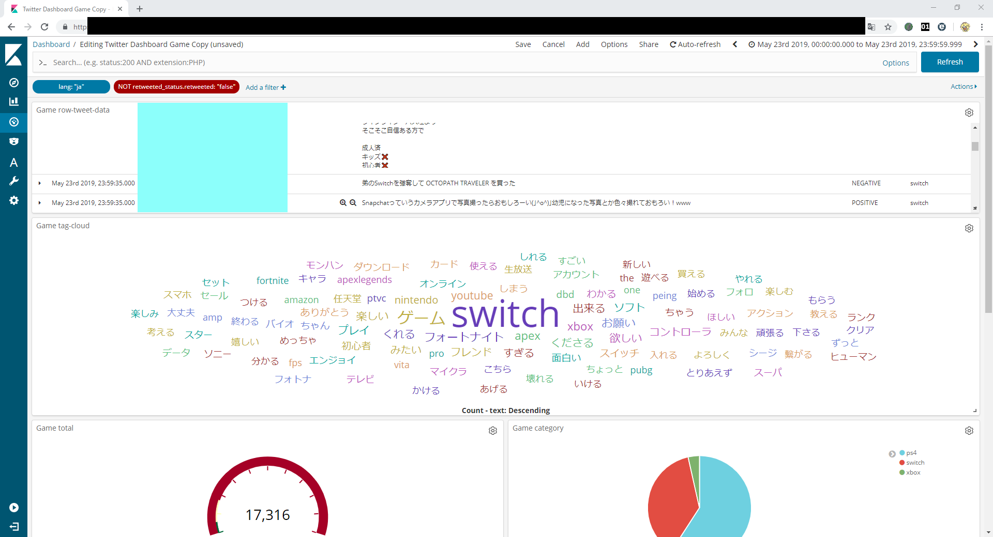This screenshot has width=993, height=537.
Task: Click Save in the dashboard top menu
Action: (523, 44)
